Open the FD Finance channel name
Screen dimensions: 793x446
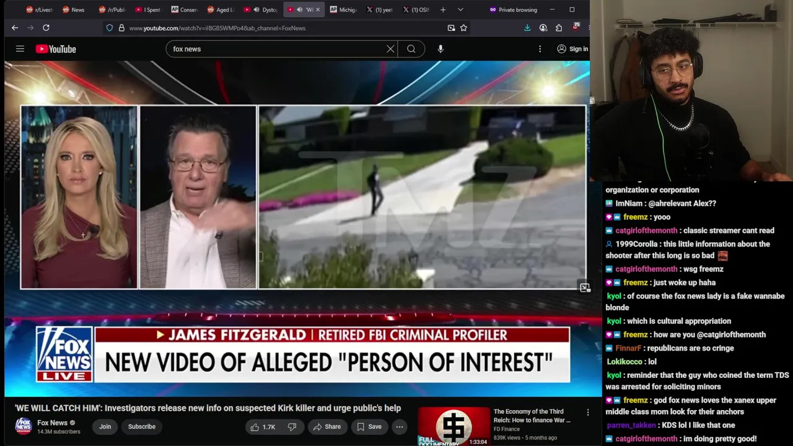(x=507, y=429)
